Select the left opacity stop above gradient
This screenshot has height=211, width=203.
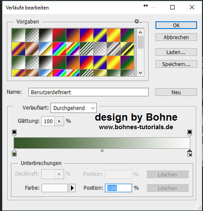(14, 133)
